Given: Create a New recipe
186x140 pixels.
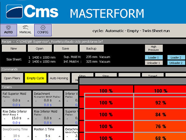Looking at the screenshot, I should pyautogui.click(x=14, y=48).
